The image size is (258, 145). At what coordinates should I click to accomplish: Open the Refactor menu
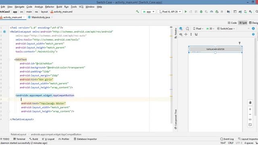[50, 7]
